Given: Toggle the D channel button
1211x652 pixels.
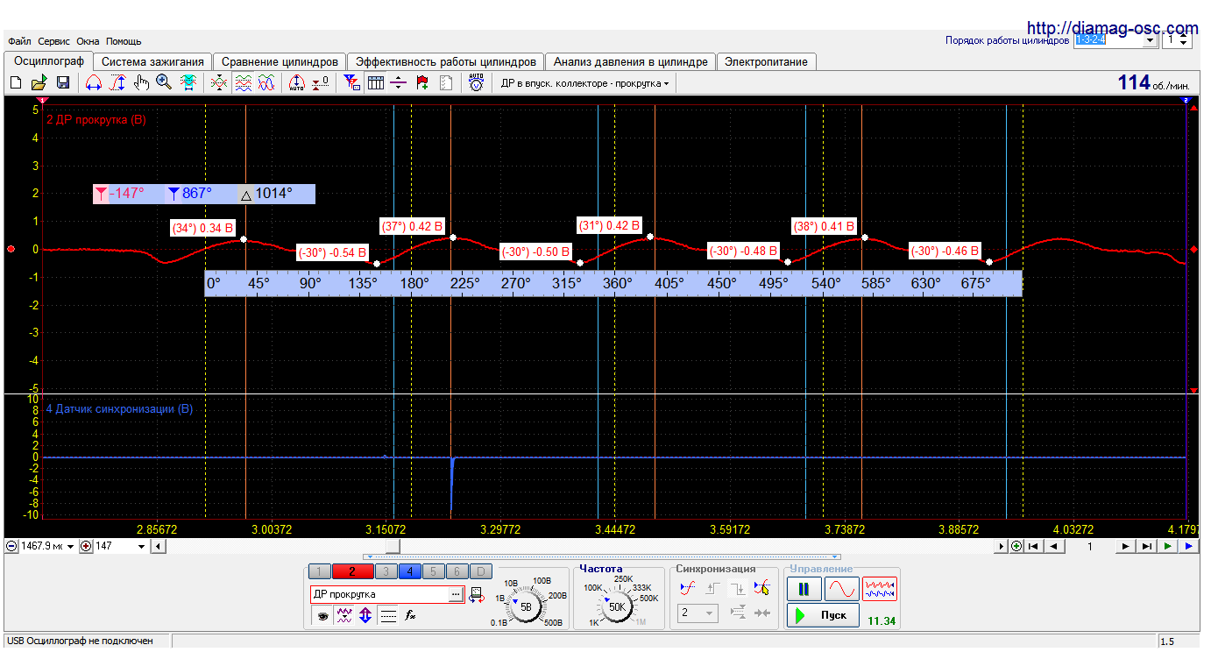Looking at the screenshot, I should [480, 572].
